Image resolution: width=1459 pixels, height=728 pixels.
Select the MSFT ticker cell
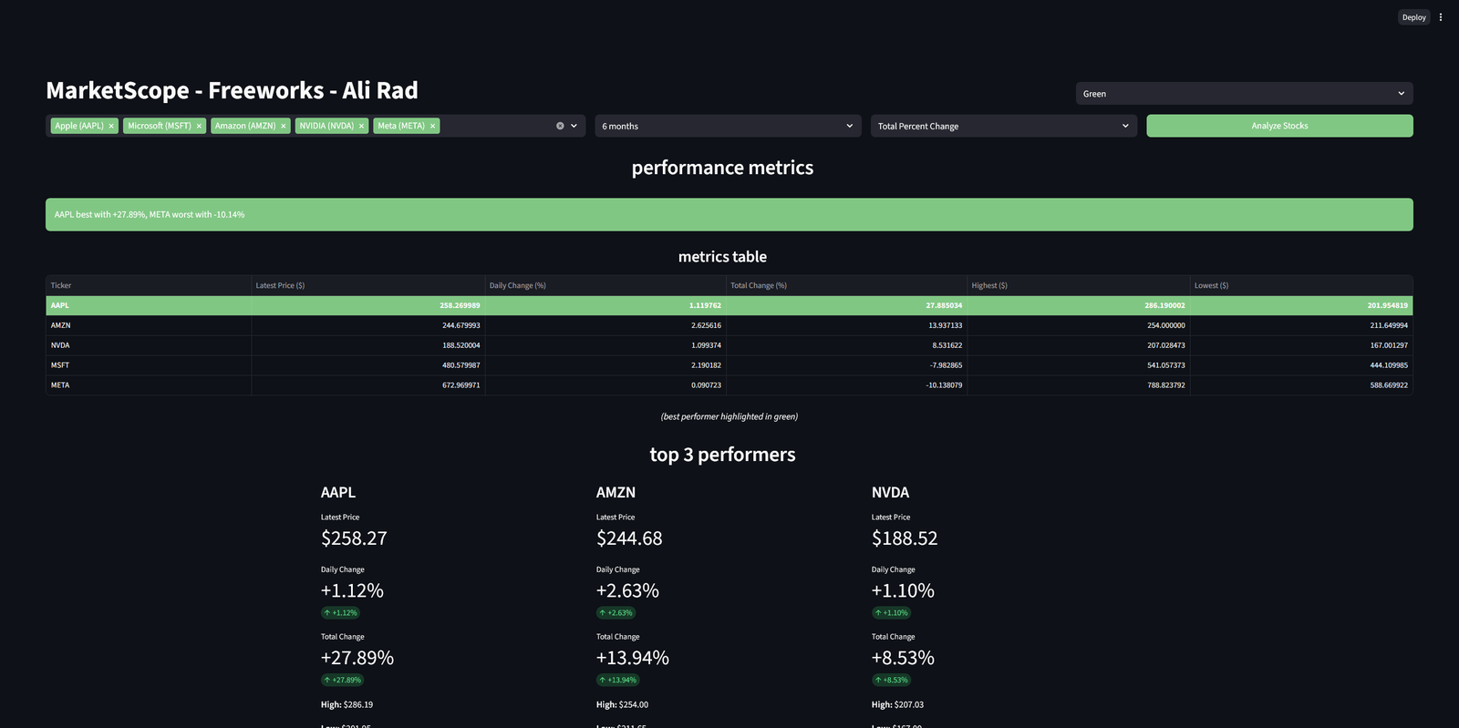pos(149,365)
